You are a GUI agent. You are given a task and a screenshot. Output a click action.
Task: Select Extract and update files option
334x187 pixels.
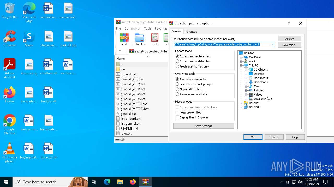pos(193,61)
